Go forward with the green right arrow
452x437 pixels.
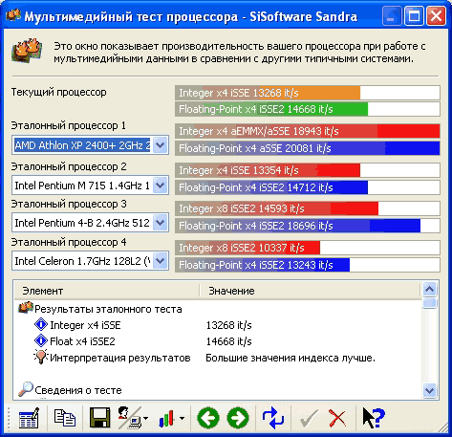click(x=238, y=418)
